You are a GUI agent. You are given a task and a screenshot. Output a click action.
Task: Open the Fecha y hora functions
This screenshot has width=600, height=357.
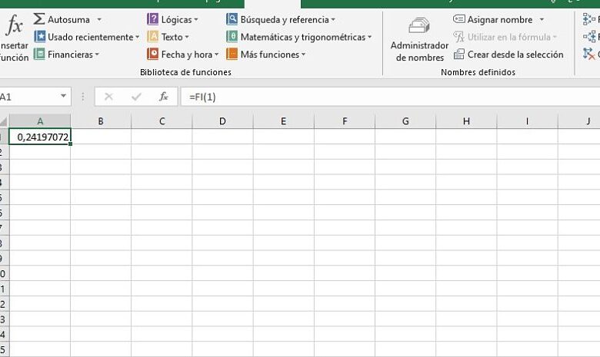tap(183, 55)
